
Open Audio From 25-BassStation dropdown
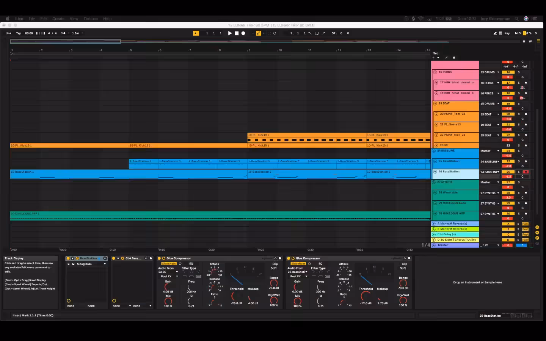coord(297,272)
